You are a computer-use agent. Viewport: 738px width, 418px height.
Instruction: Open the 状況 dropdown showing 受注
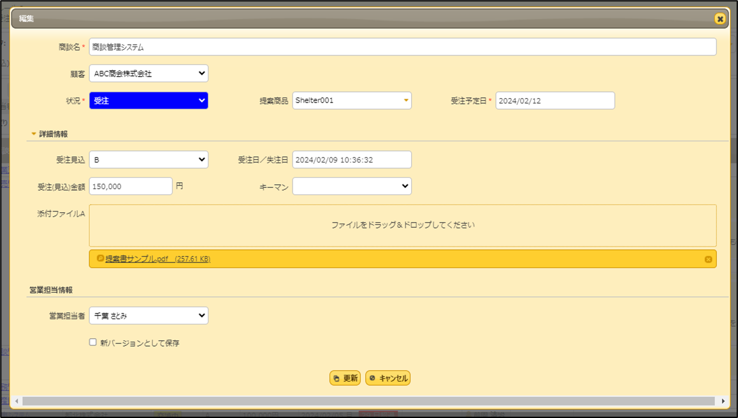pyautogui.click(x=148, y=101)
